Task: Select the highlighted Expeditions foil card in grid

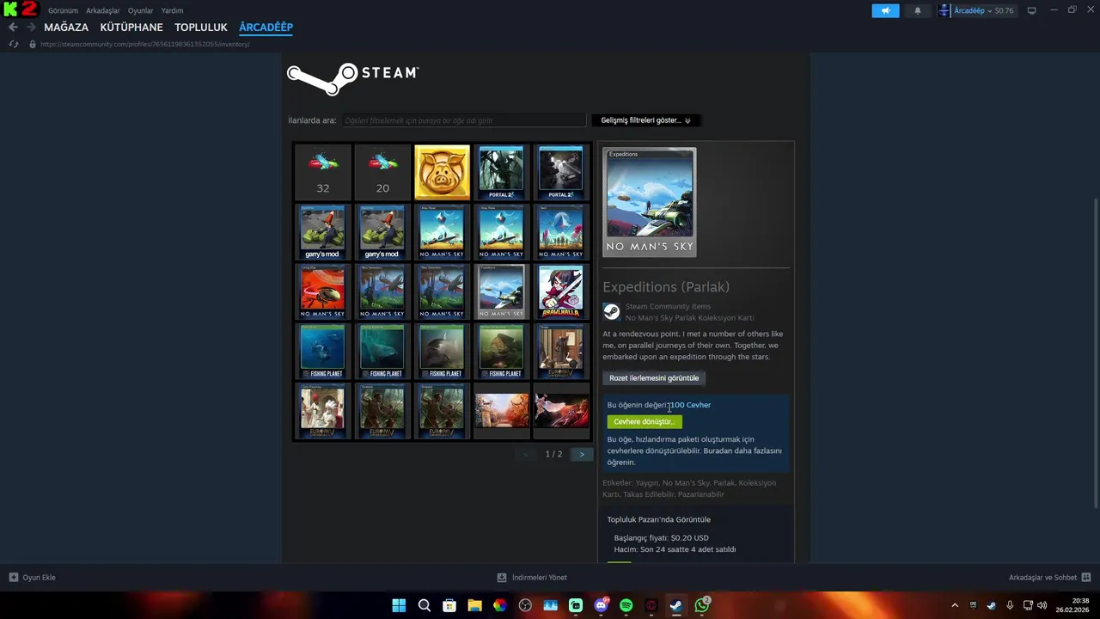Action: (501, 291)
